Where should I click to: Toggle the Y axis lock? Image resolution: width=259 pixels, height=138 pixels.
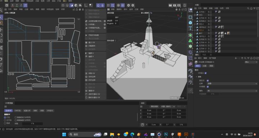pyautogui.click(x=17, y=5)
